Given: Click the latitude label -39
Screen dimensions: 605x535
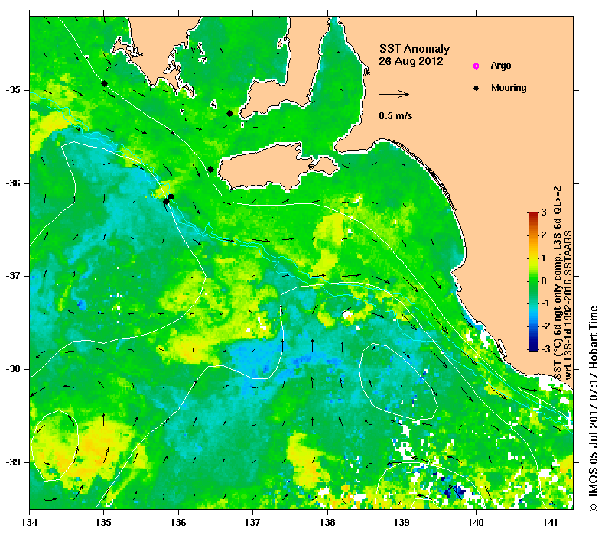Looking at the screenshot, I should pyautogui.click(x=13, y=462).
